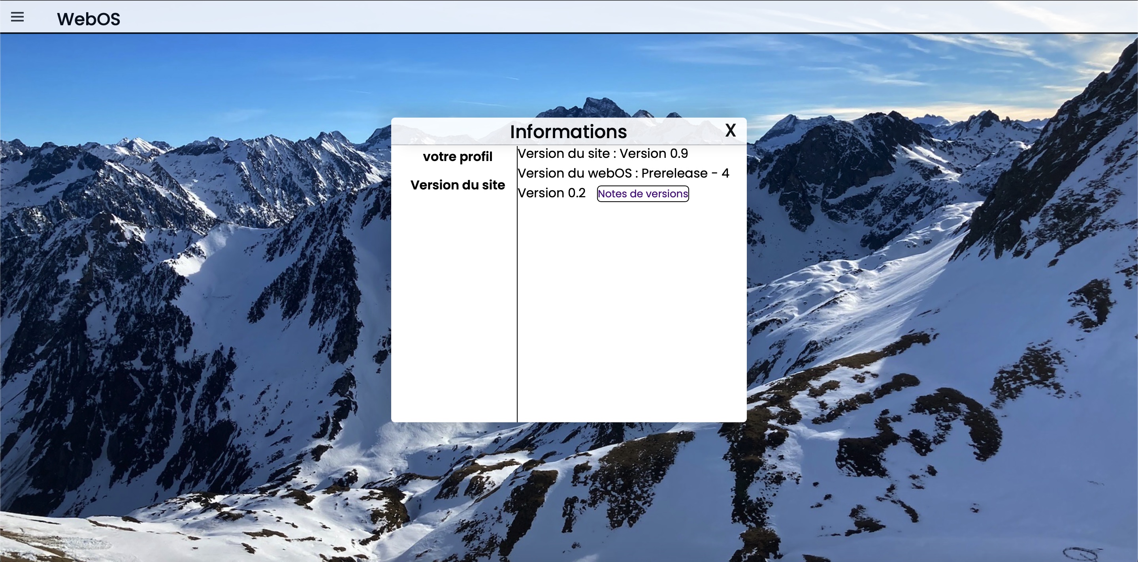Open the Notes de versions link
This screenshot has width=1138, height=562.
point(642,194)
